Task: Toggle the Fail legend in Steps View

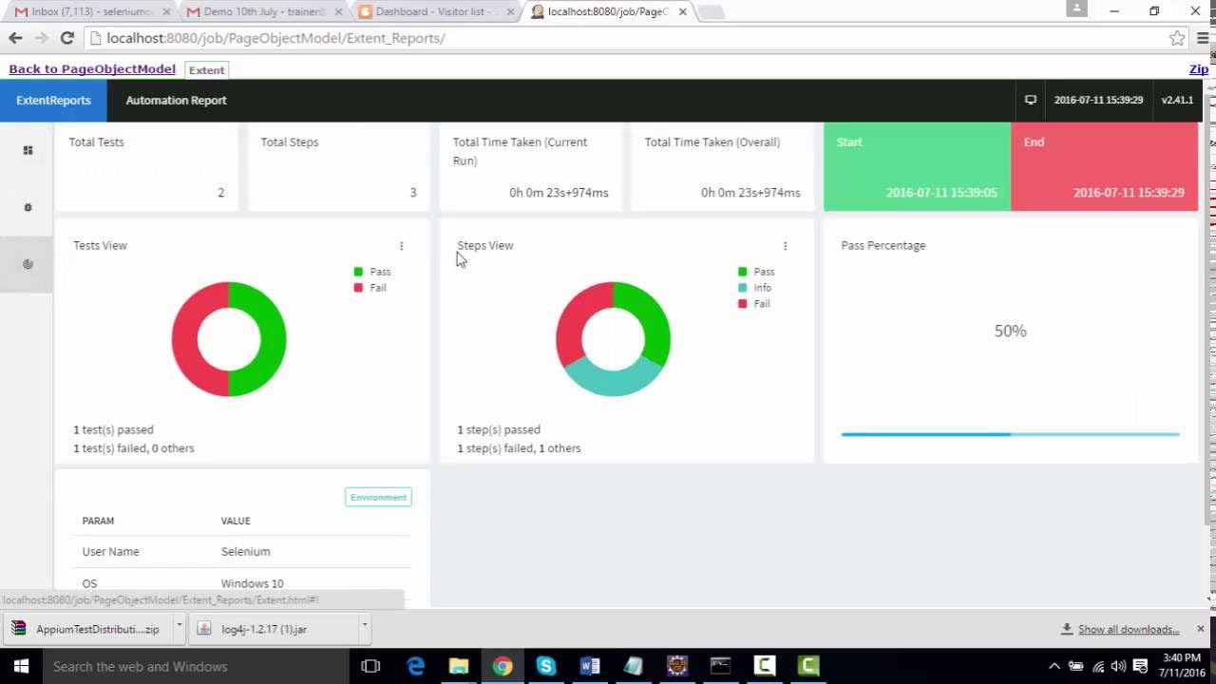Action: pyautogui.click(x=754, y=304)
